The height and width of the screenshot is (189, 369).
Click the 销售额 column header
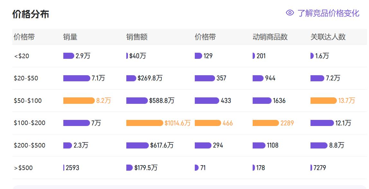[x=137, y=37]
